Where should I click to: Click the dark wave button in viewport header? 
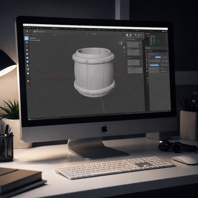click(123, 35)
